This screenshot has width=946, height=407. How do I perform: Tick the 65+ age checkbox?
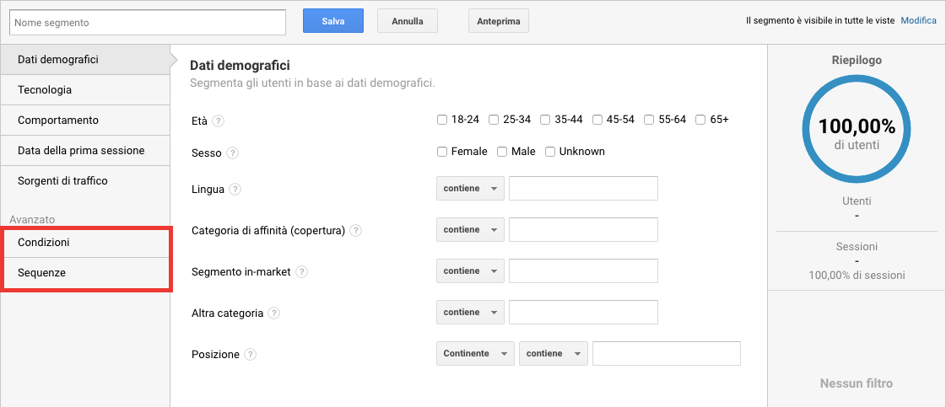700,120
